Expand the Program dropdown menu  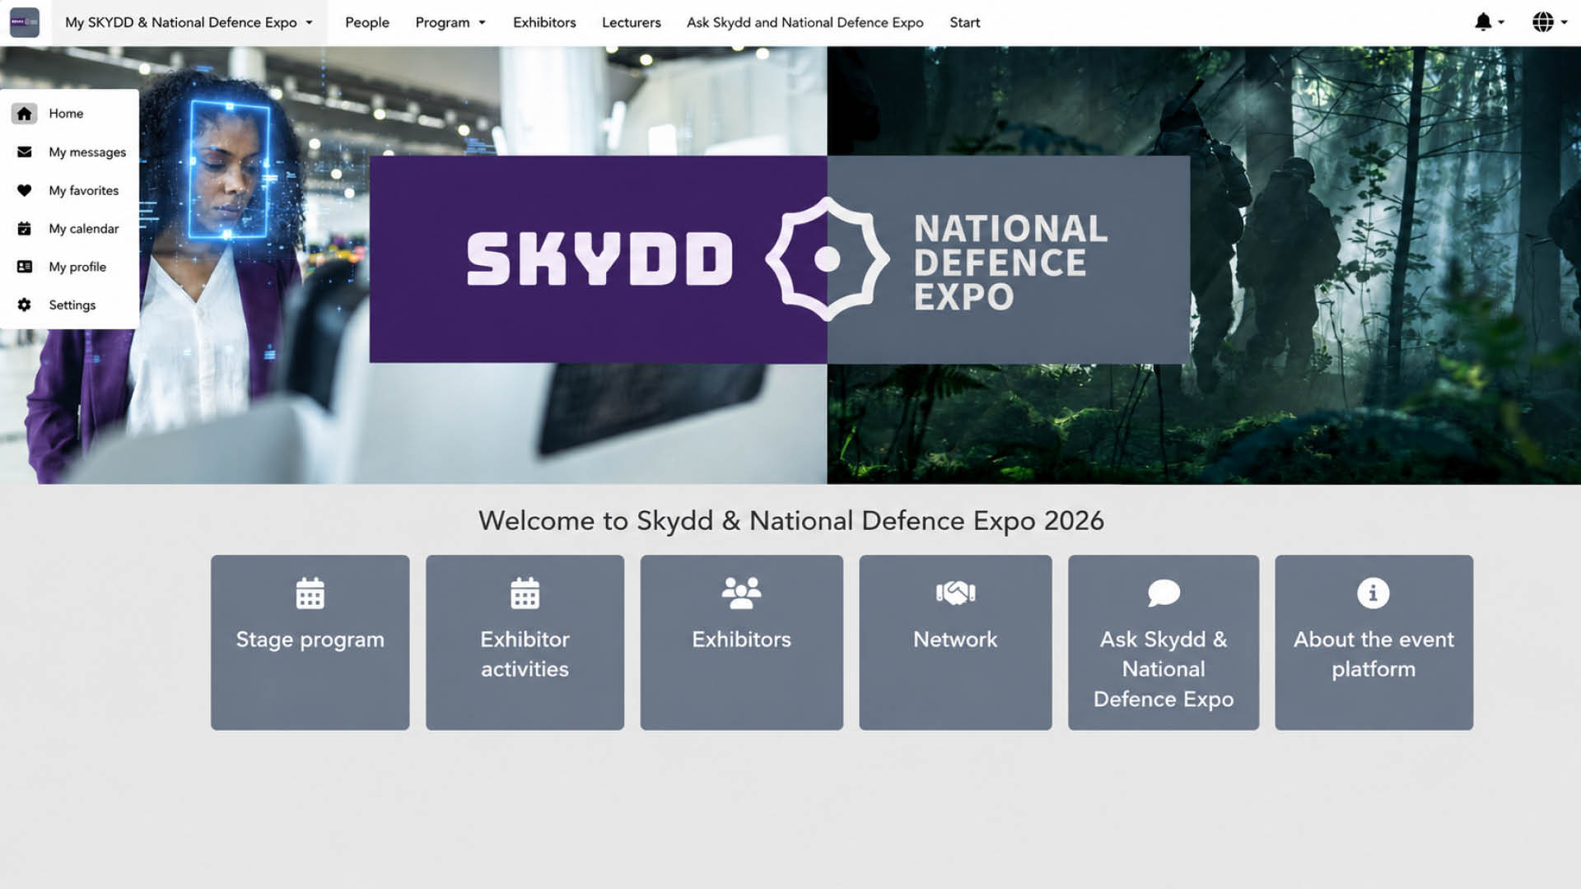450,22
